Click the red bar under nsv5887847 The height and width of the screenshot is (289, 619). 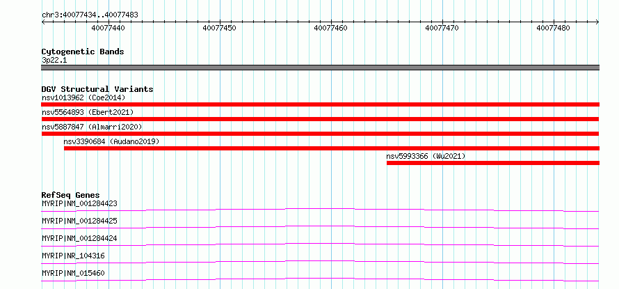point(320,134)
